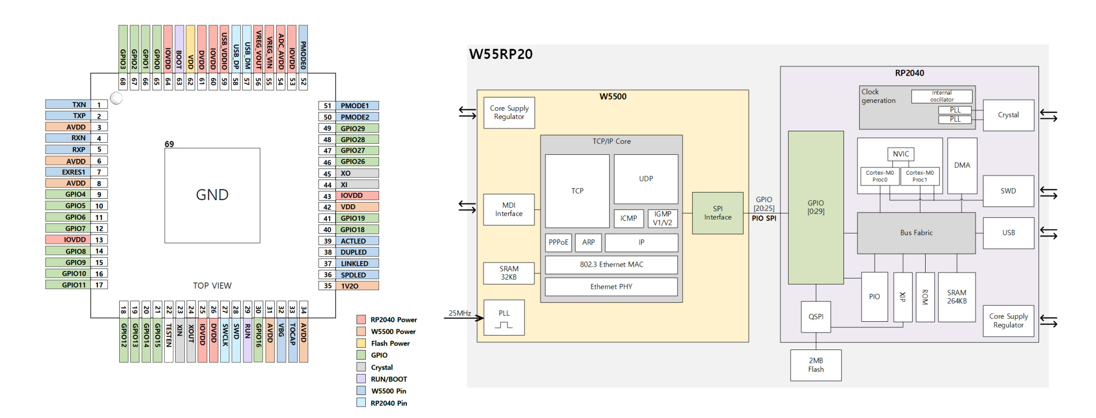Viewport: 1096px width, 418px height.
Task: Click the GPIO [0:29] block
Action: point(816,207)
